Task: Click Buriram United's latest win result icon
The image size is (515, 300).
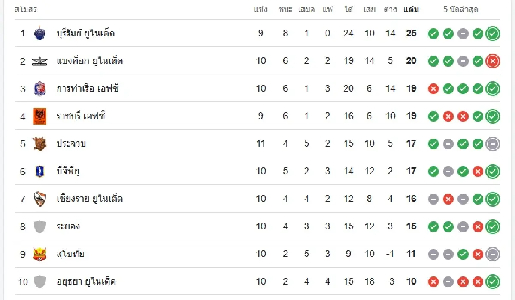Action: [493, 33]
